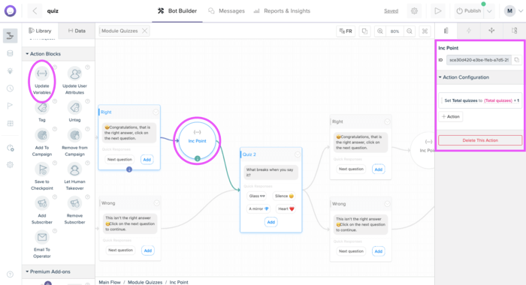
Task: Select the Remove Subscriber block
Action: click(74, 211)
